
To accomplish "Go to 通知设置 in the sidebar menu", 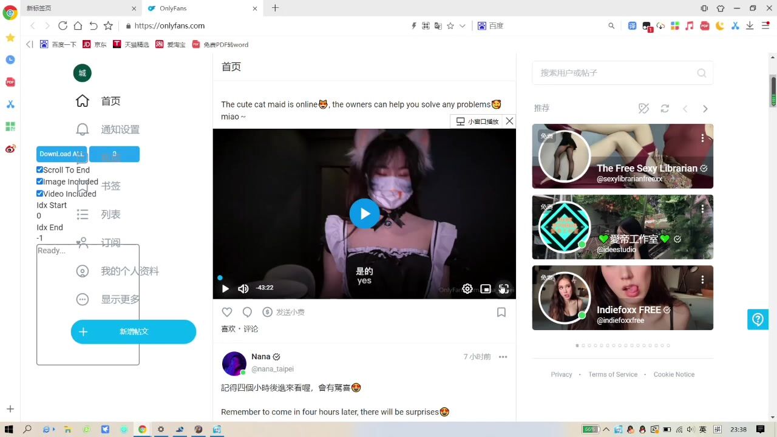I will click(x=120, y=129).
